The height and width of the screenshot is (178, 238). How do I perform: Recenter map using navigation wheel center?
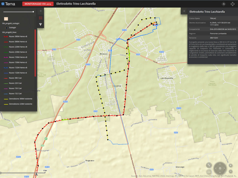point(220,168)
